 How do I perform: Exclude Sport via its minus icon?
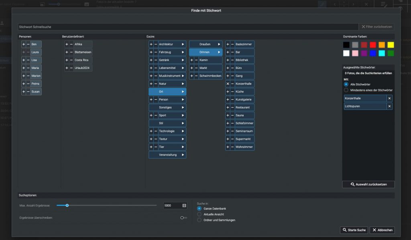tap(156, 115)
